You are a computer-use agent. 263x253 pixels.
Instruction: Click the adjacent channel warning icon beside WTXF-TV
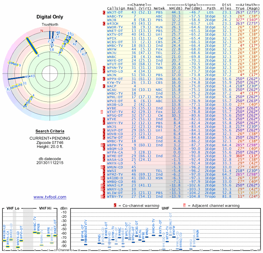102,112
